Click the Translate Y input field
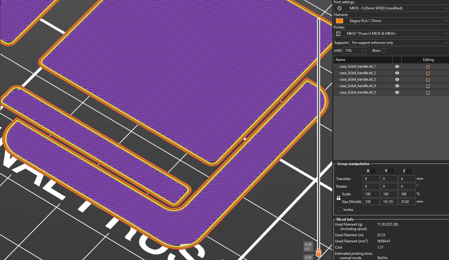Image resolution: width=449 pixels, height=260 pixels. point(389,179)
